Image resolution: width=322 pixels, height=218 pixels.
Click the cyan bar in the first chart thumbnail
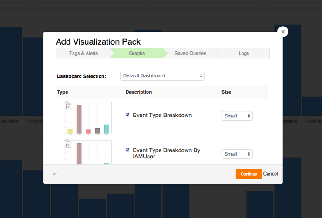[x=107, y=129]
